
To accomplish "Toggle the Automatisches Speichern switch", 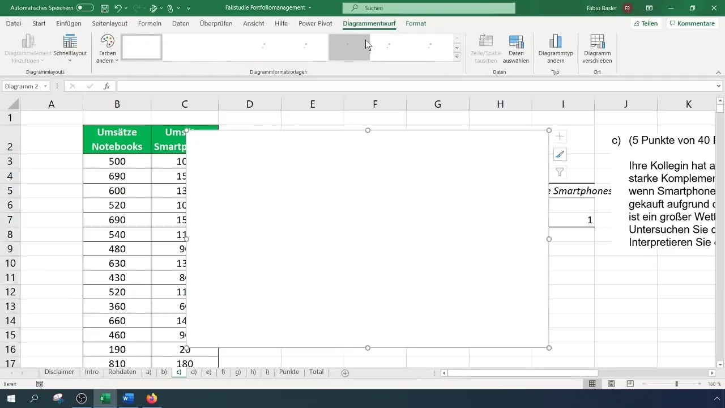I will (85, 8).
